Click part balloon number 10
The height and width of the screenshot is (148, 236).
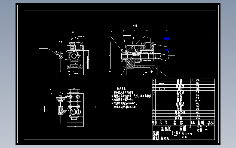click(x=110, y=72)
